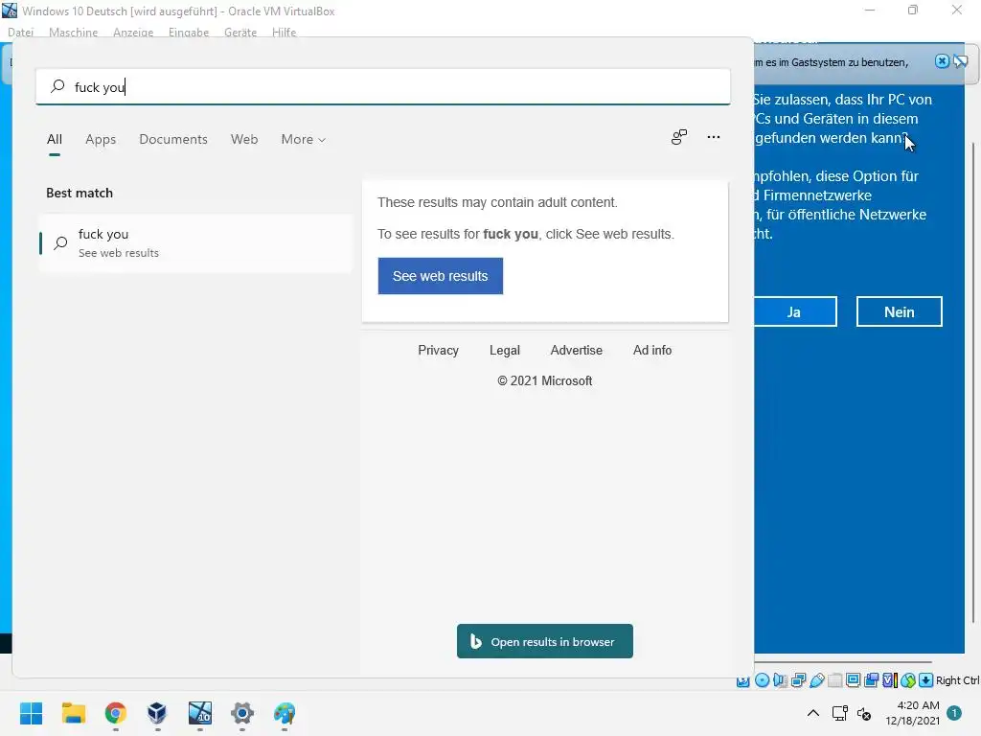
Task: Open the Eingabe menu
Action: pos(189,32)
